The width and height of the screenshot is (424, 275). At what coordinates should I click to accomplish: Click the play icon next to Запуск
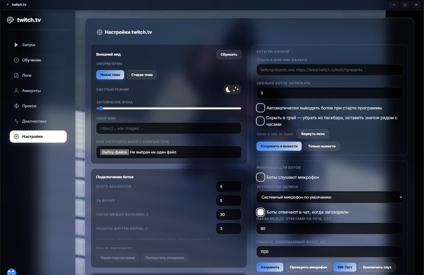pyautogui.click(x=16, y=45)
